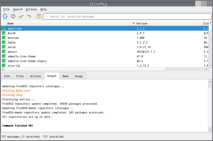This screenshot has width=213, height=141.
Task: Click package list scroll up arrow
Action: (210, 22)
